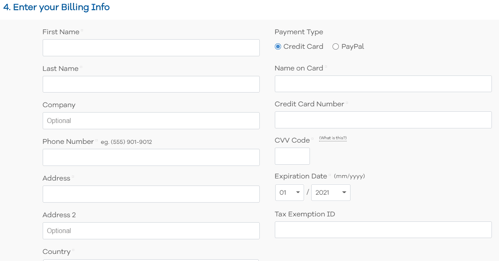Select the Phone Number input box
Image resolution: width=499 pixels, height=261 pixels.
click(151, 157)
